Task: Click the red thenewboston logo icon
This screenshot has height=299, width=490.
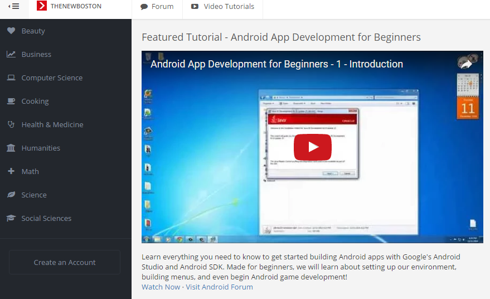Action: click(x=42, y=6)
